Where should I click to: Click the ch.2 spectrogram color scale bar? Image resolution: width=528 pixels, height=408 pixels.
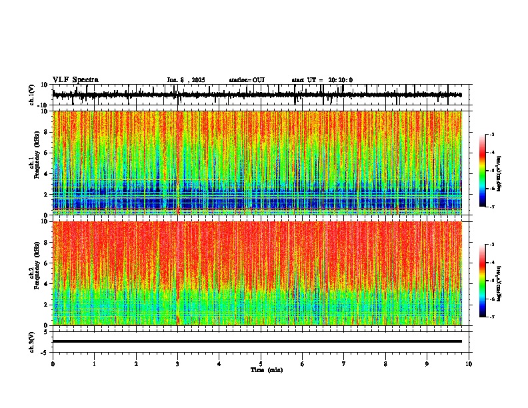click(x=483, y=281)
